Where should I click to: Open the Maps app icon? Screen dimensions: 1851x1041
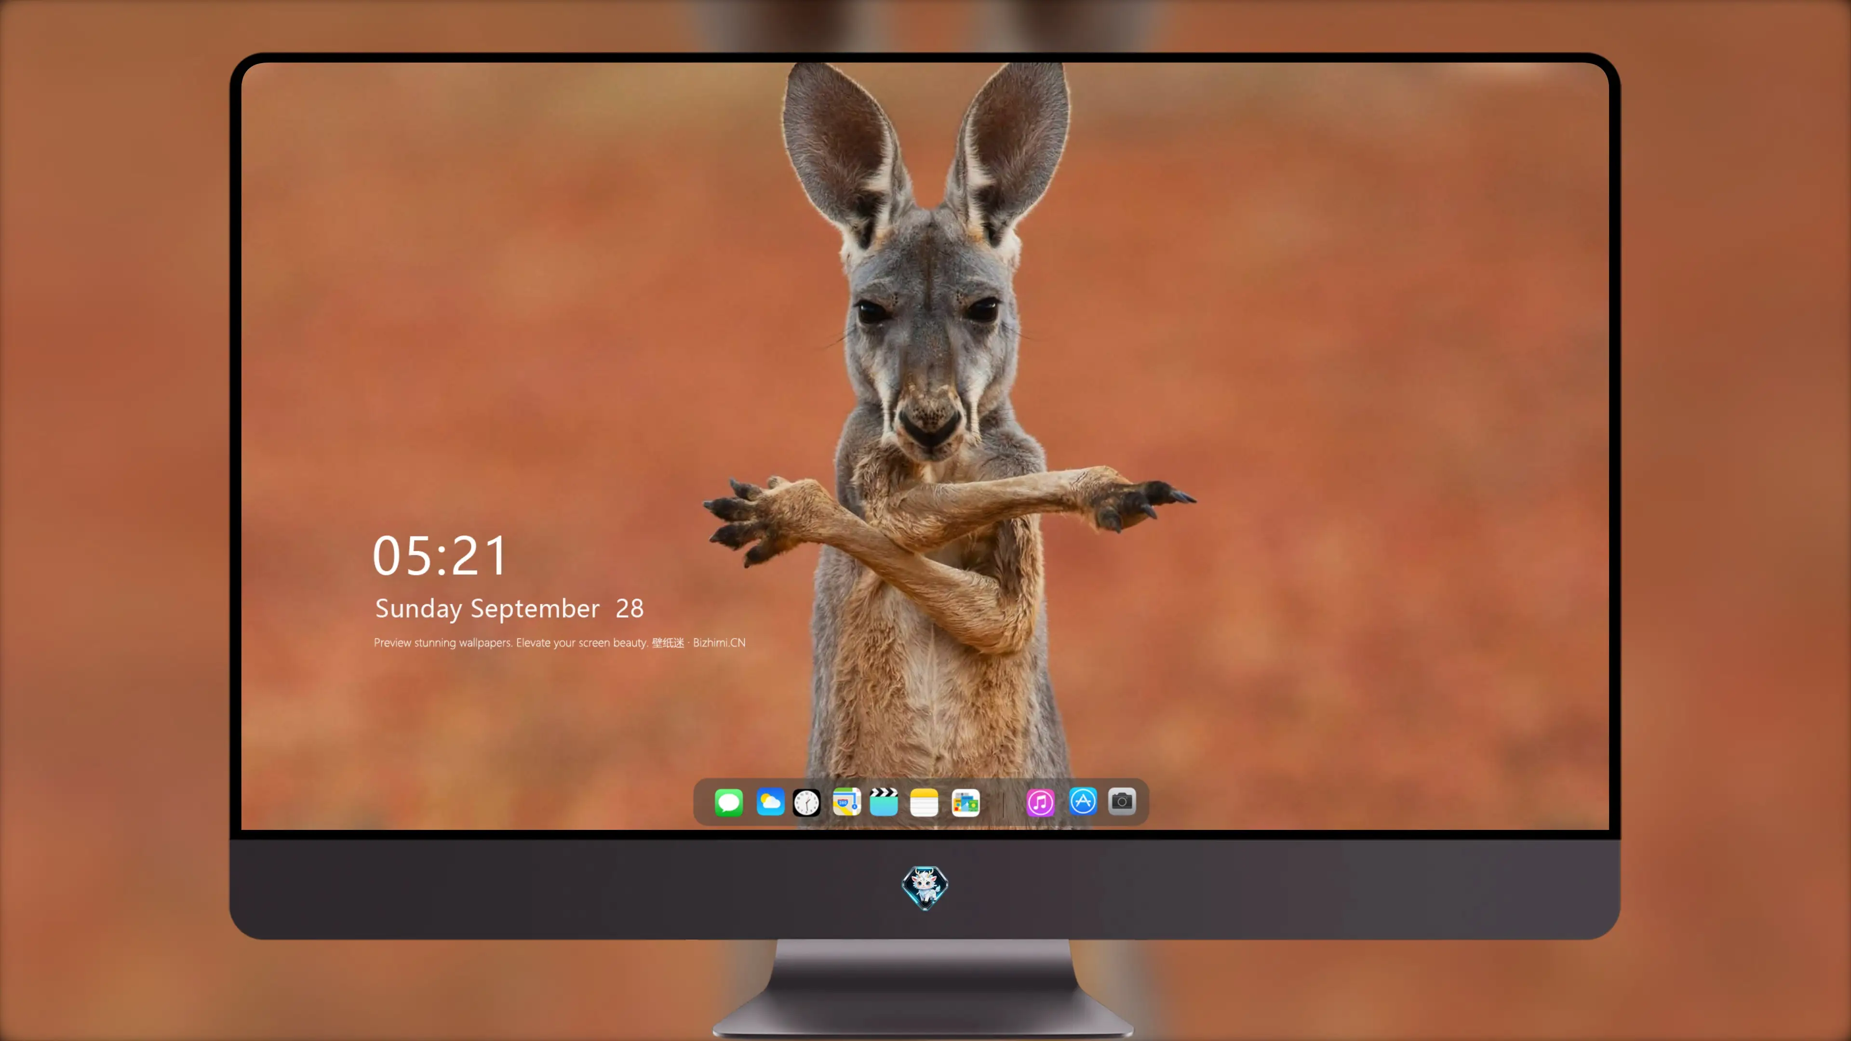point(846,802)
